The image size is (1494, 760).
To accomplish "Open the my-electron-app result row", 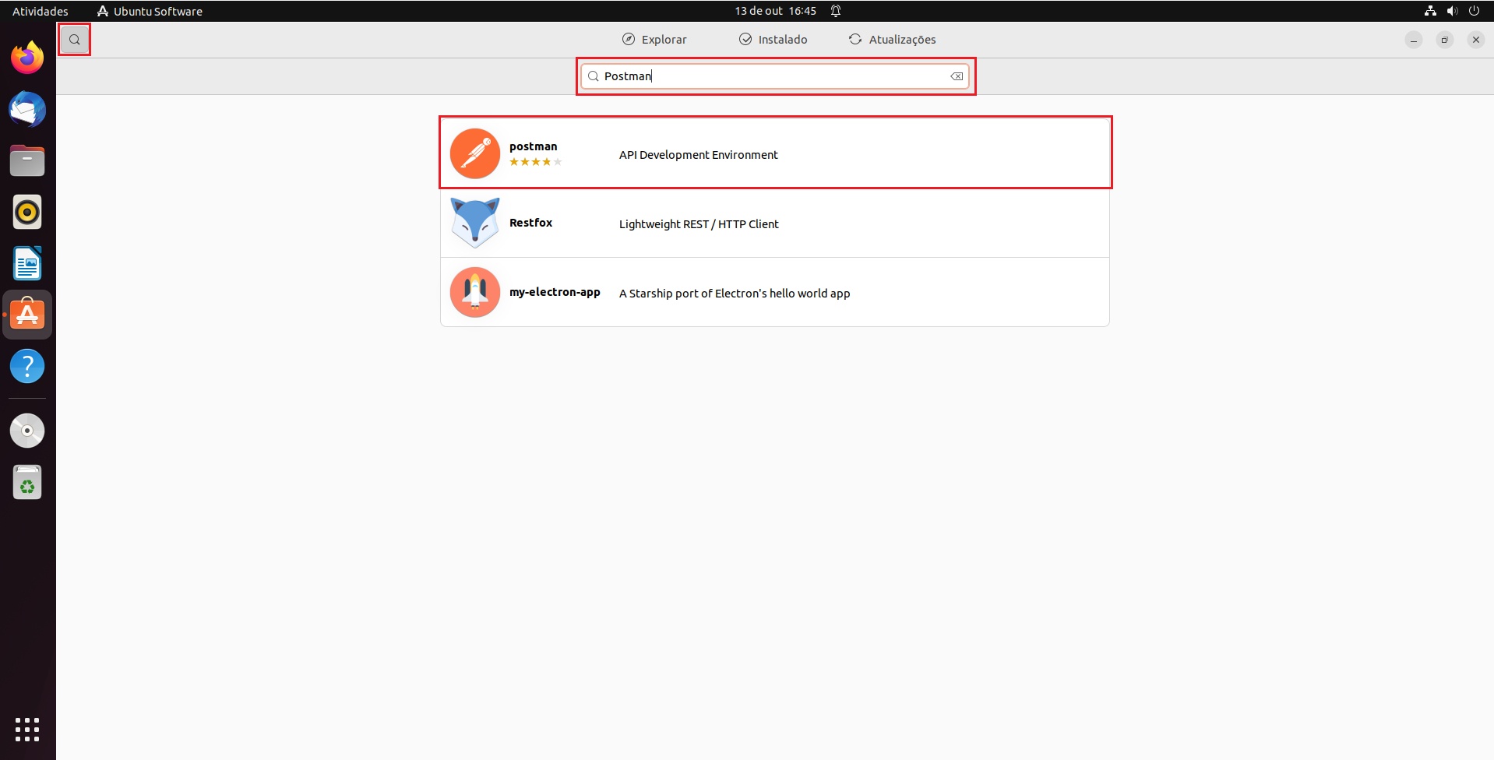I will point(775,292).
